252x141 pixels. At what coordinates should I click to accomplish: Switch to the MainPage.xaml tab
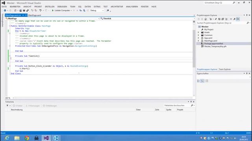[35, 15]
